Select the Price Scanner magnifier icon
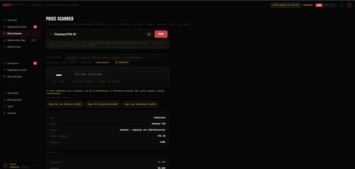Image resolution: width=355 pixels, height=169 pixels. [x=4, y=34]
